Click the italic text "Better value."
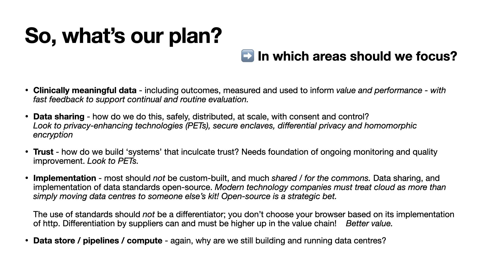482x271 pixels. [369, 223]
